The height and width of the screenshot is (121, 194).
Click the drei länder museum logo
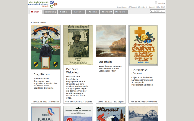[x=43, y=4]
